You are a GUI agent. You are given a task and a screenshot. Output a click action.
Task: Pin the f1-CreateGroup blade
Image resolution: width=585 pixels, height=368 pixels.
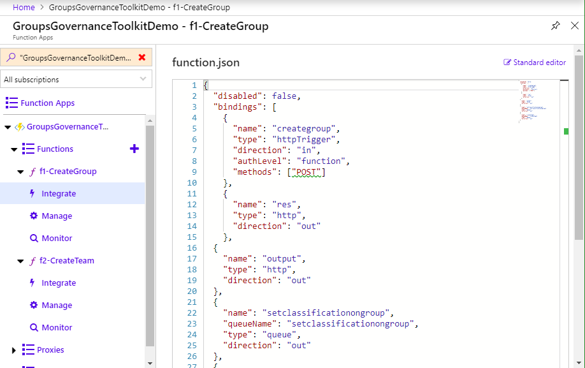click(x=556, y=26)
